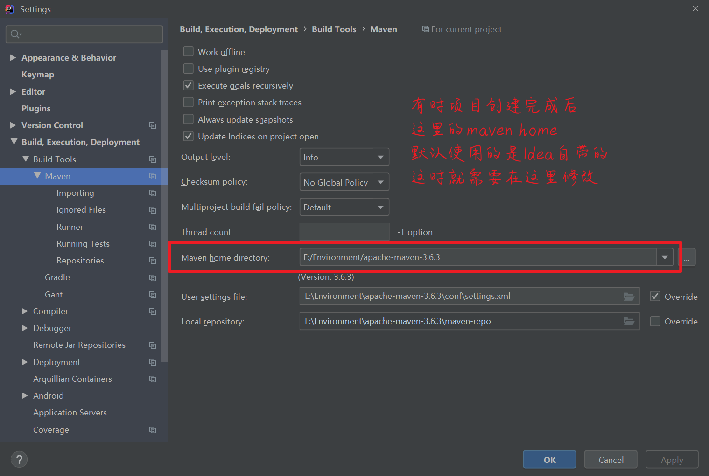Screen dimensions: 709x476
Task: Enable Print exception stack traces
Action: point(189,102)
